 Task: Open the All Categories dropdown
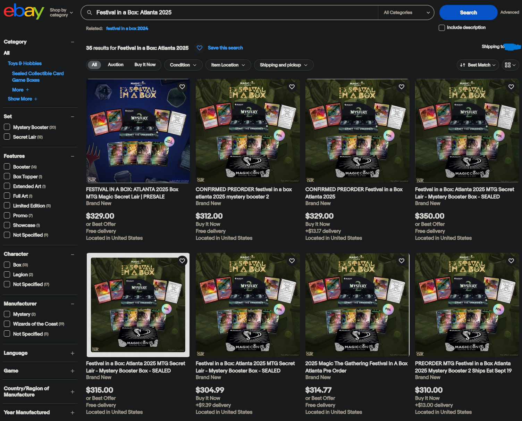point(406,13)
